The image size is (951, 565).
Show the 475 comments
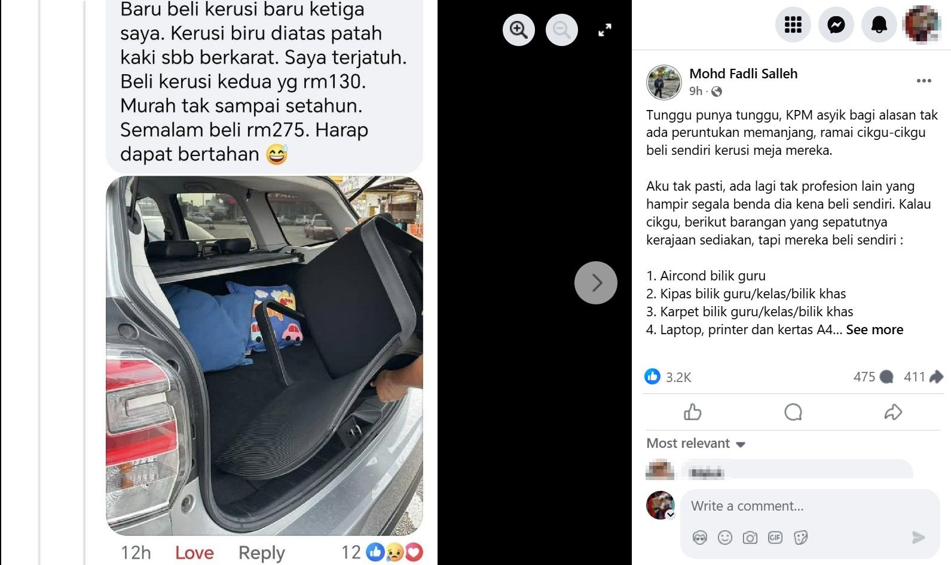click(873, 377)
